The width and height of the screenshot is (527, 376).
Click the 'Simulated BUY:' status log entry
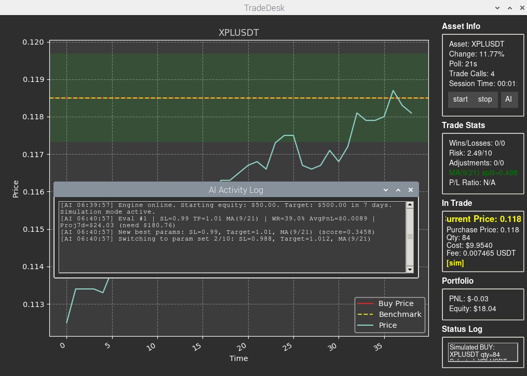coord(472,347)
